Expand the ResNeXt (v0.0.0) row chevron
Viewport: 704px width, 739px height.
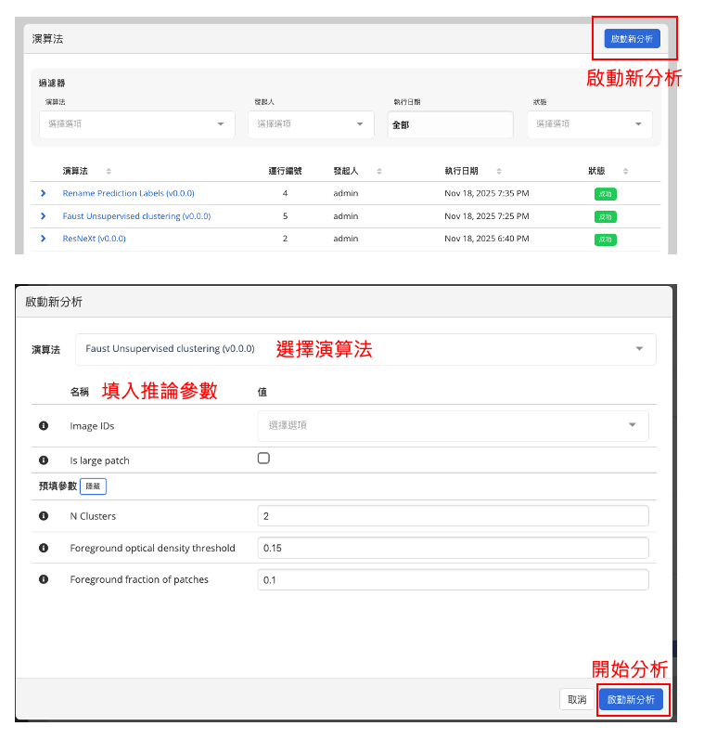(x=43, y=239)
